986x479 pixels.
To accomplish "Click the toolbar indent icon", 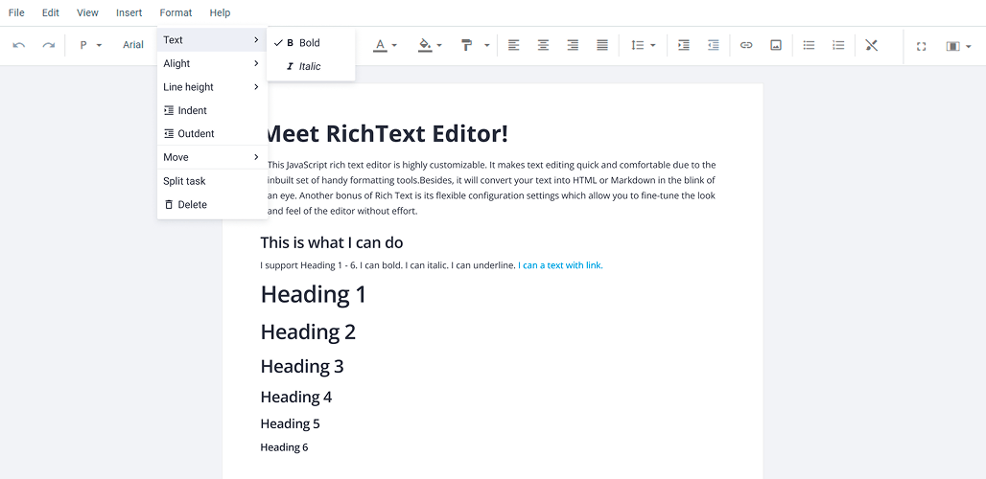I will 684,45.
